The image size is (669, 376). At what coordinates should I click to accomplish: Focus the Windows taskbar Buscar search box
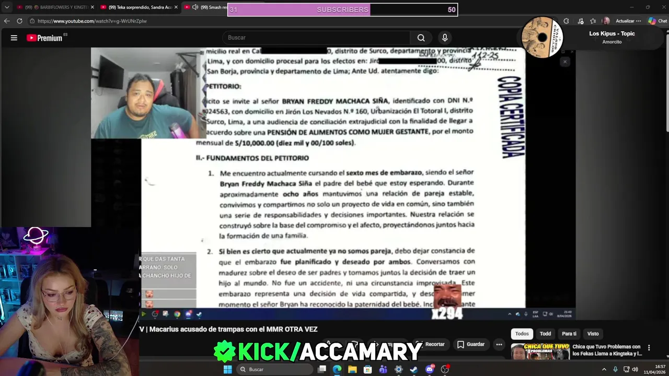tap(274, 369)
